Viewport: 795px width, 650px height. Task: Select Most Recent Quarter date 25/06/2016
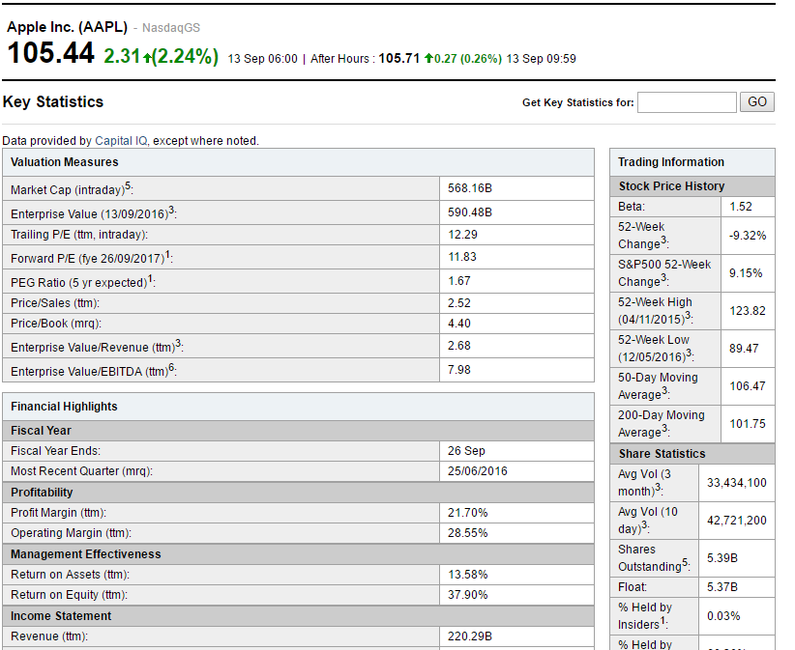pos(477,471)
